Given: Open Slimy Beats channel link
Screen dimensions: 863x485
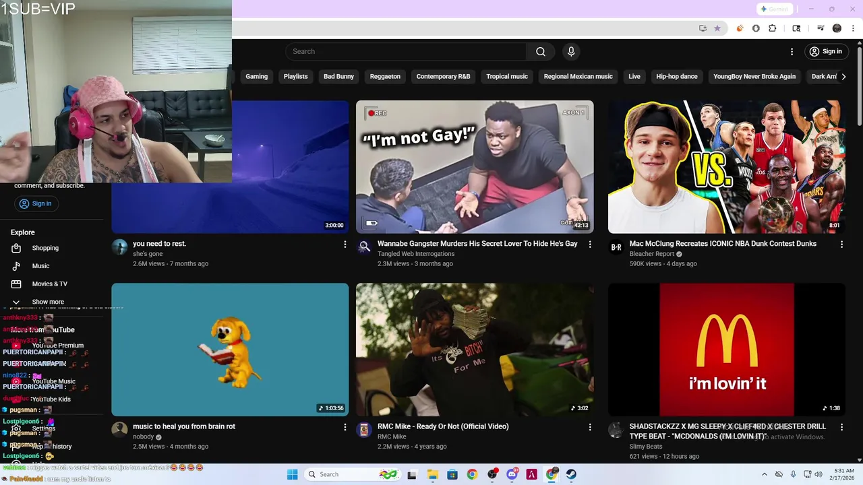Looking at the screenshot, I should pos(646,446).
